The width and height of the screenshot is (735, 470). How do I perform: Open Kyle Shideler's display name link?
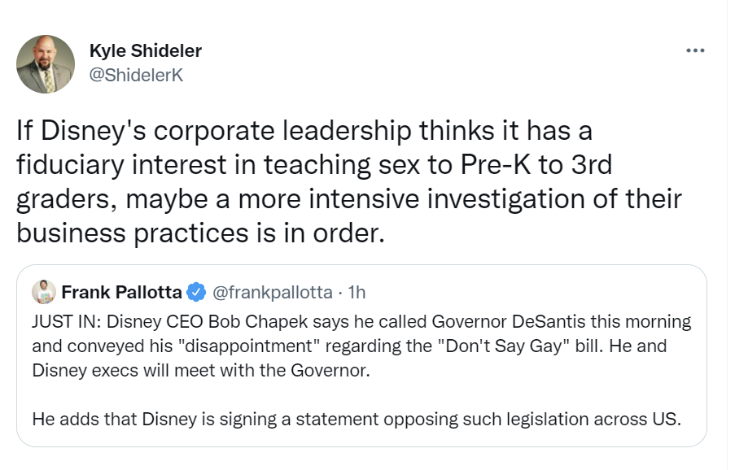146,50
